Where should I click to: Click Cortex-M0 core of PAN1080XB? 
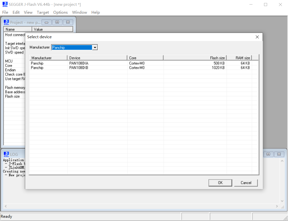tap(137, 68)
